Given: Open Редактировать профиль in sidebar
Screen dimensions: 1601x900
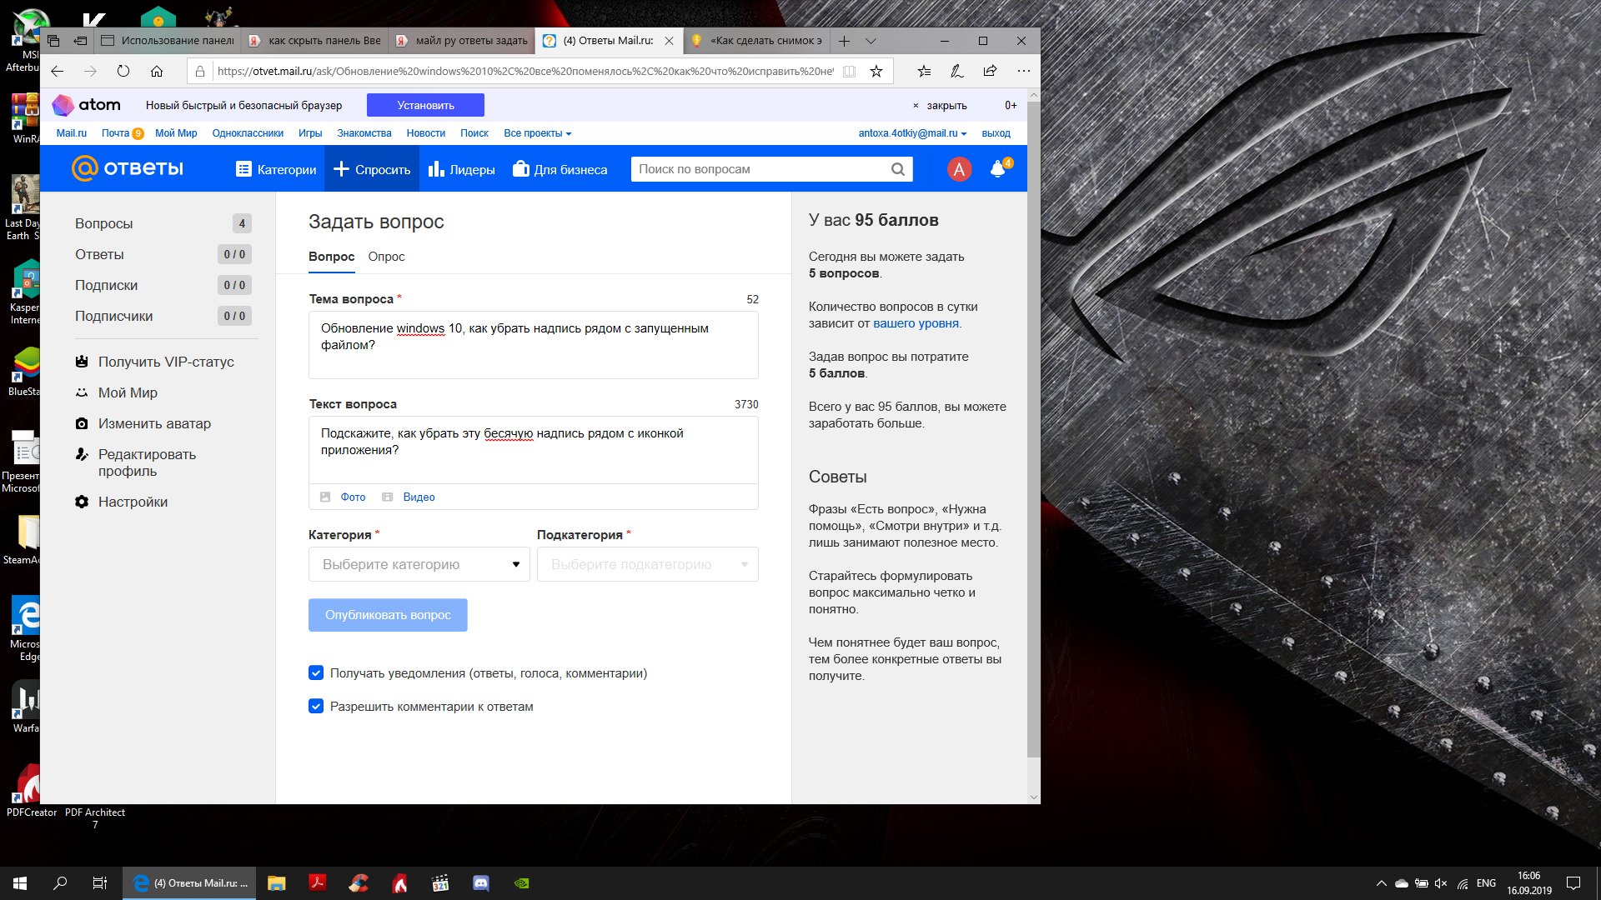Looking at the screenshot, I should coord(147,462).
